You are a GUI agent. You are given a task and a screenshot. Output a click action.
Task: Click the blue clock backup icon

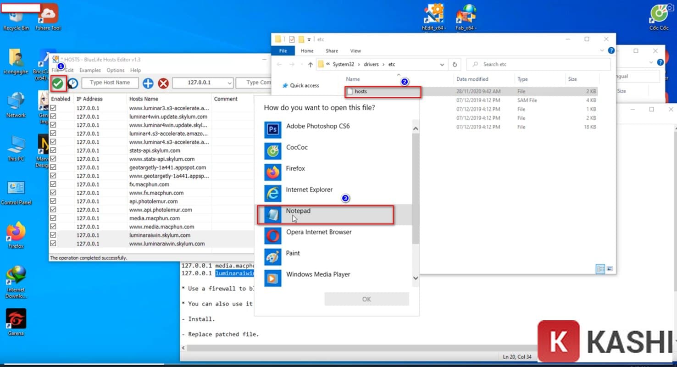coord(72,83)
